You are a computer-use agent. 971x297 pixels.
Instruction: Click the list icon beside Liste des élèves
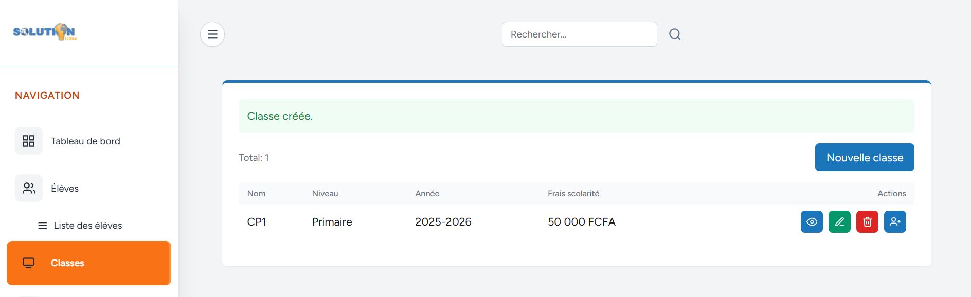point(43,226)
